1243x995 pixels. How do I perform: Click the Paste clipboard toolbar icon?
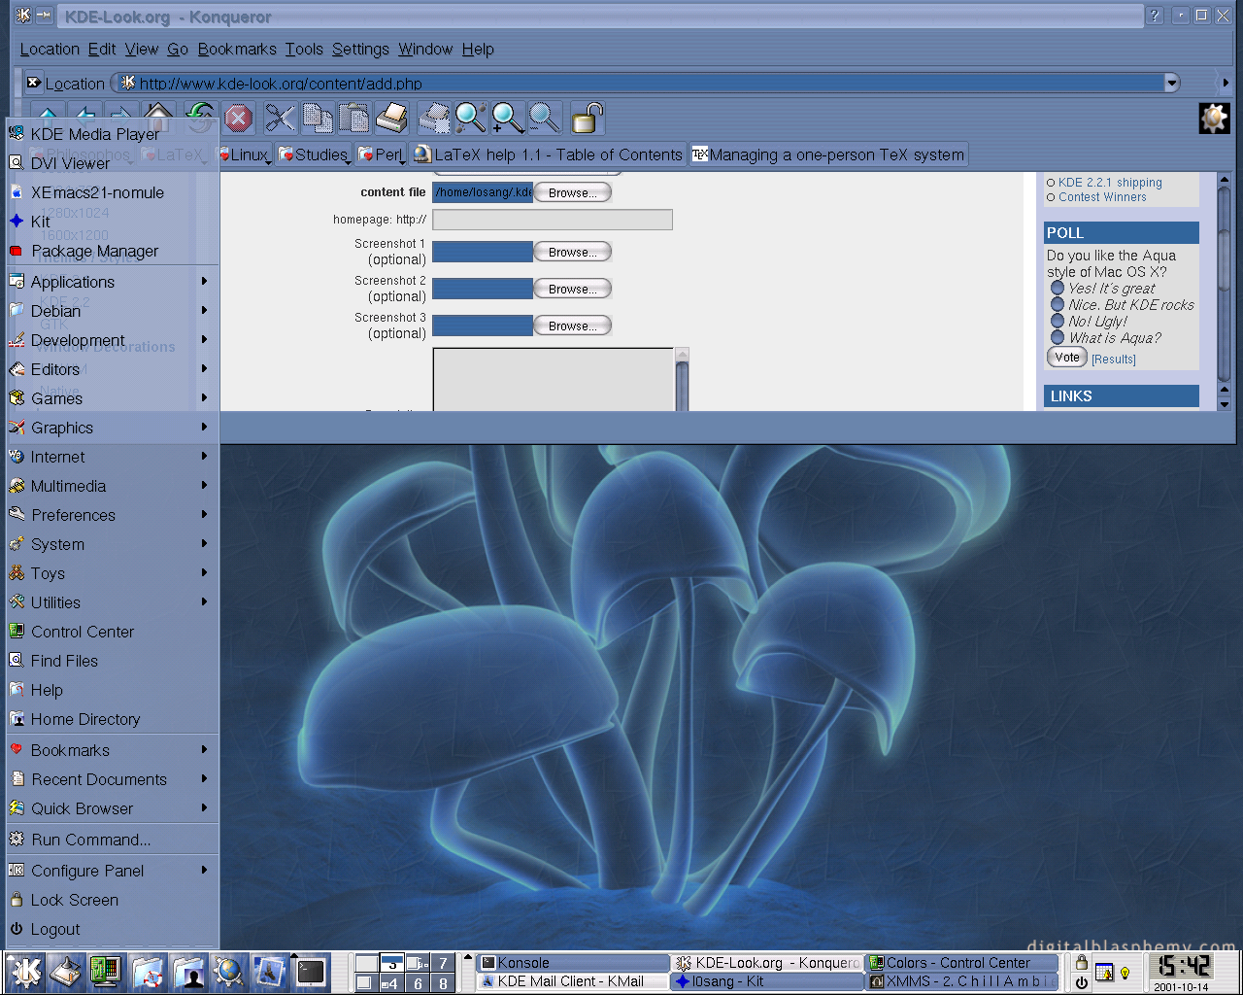pos(354,119)
